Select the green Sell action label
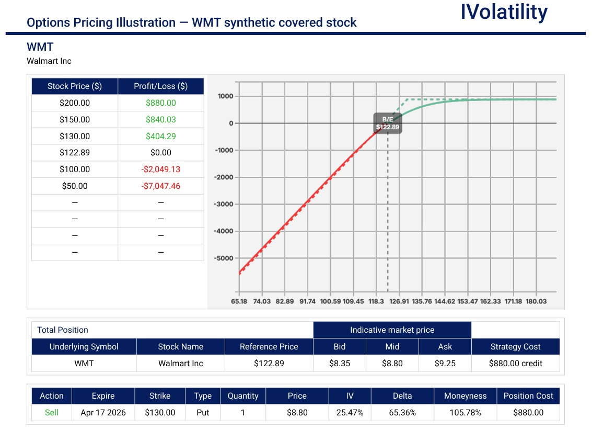Viewport: 592px width, 429px height. 51,412
